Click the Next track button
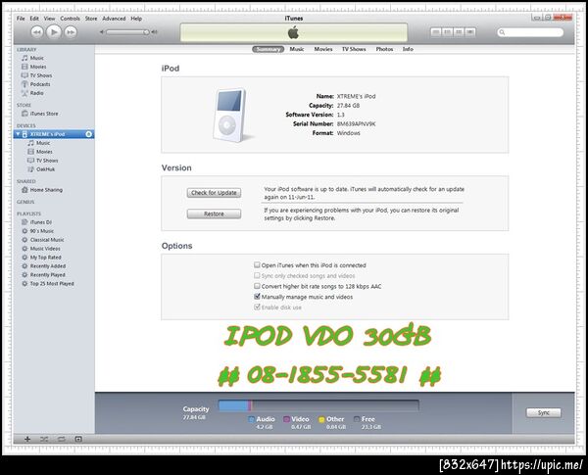The width and height of the screenshot is (588, 475). [x=71, y=32]
